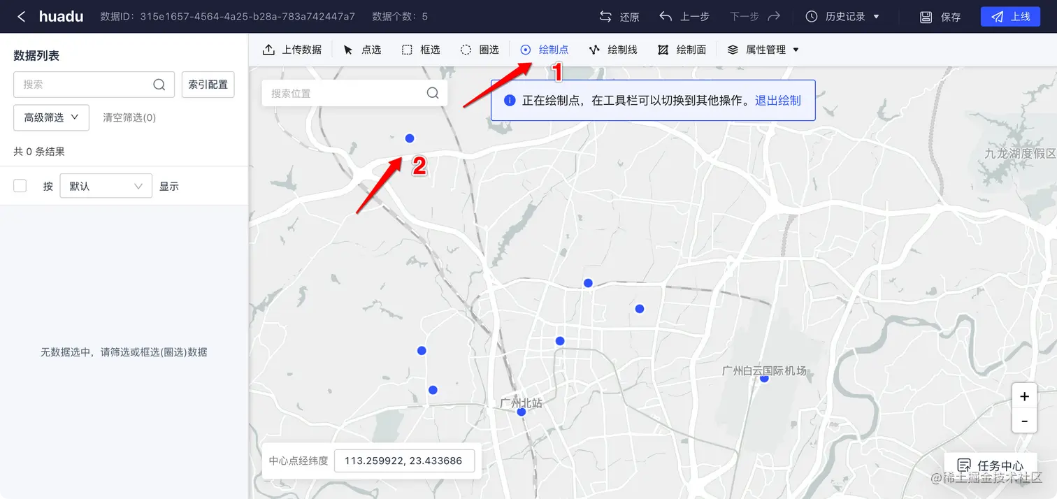This screenshot has height=499, width=1057.
Task: Click 上传数据 upload toolbar item
Action: (292, 50)
